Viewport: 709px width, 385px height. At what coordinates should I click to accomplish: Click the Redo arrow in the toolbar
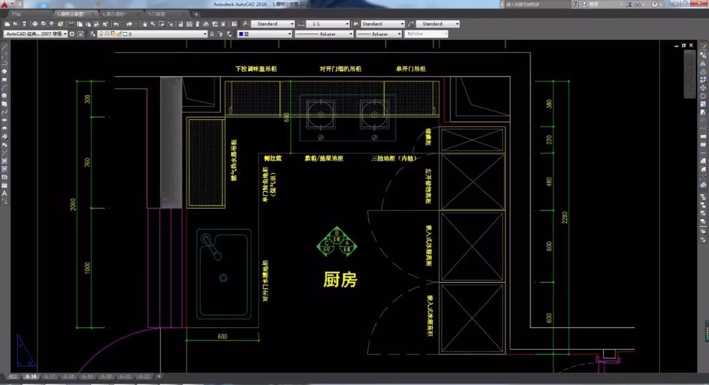click(x=129, y=24)
